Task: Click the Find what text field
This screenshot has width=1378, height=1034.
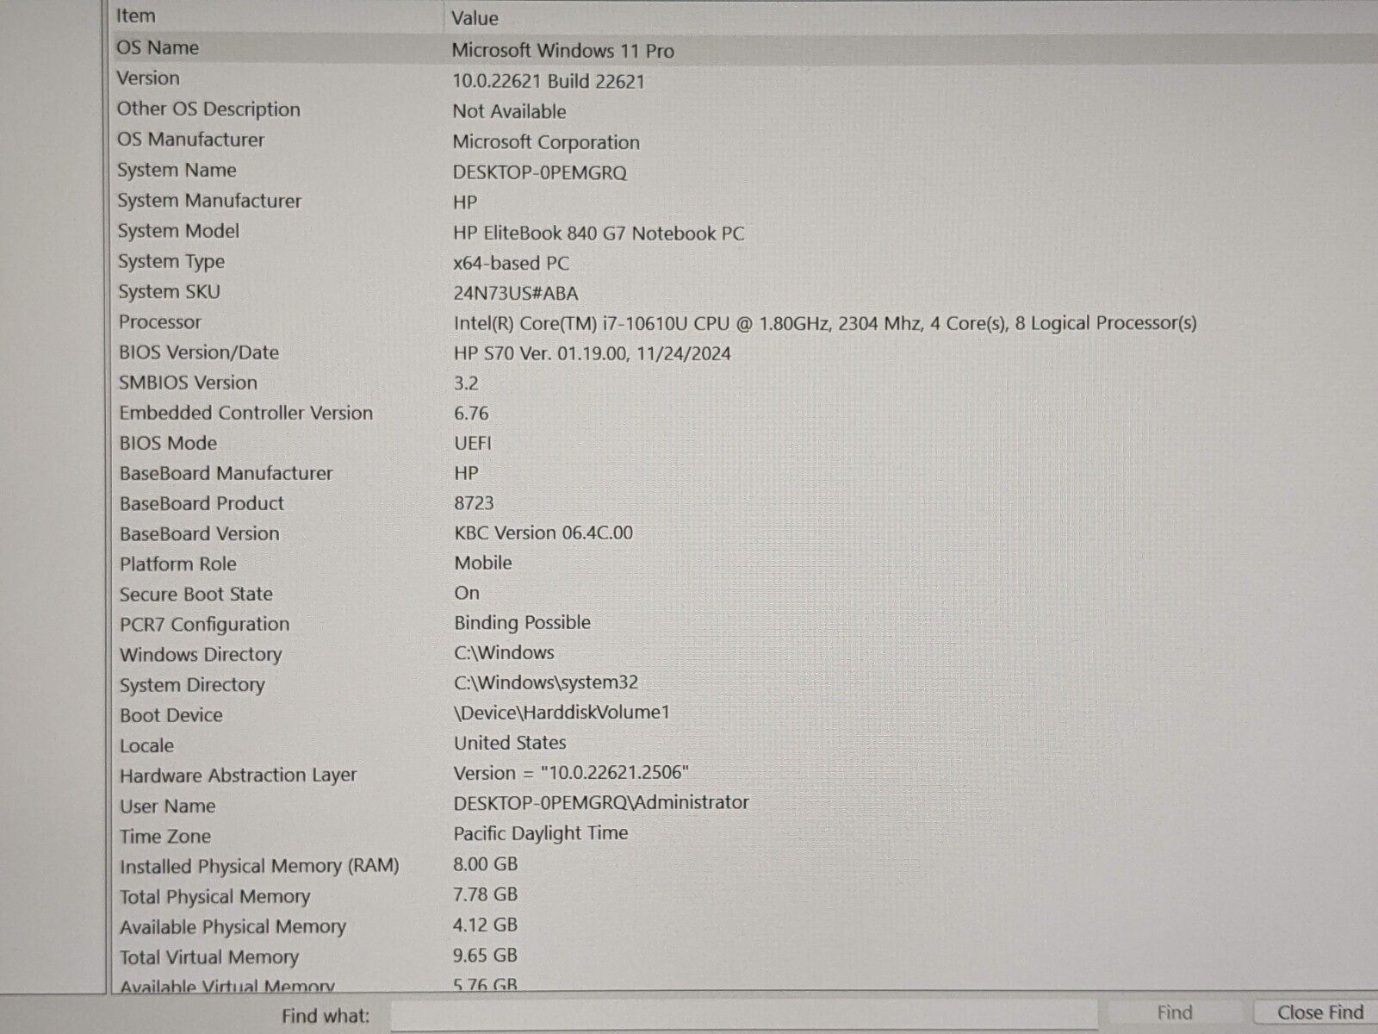Action: (x=745, y=1015)
